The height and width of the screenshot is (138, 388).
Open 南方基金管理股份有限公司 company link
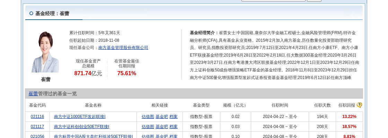pos(123,48)
